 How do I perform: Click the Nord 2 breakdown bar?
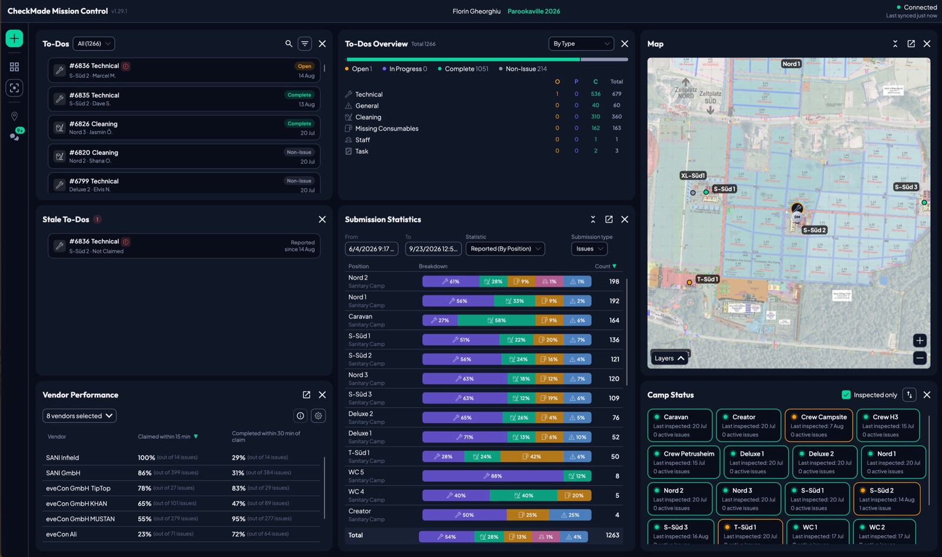click(507, 281)
